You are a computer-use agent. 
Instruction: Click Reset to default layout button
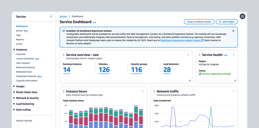click(x=199, y=22)
